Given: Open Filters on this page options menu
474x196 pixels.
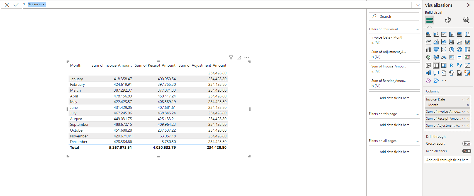Looking at the screenshot, I should point(417,114).
